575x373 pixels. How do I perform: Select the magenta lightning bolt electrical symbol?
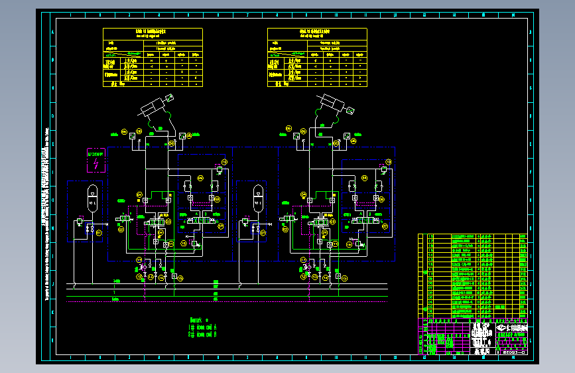[96, 163]
